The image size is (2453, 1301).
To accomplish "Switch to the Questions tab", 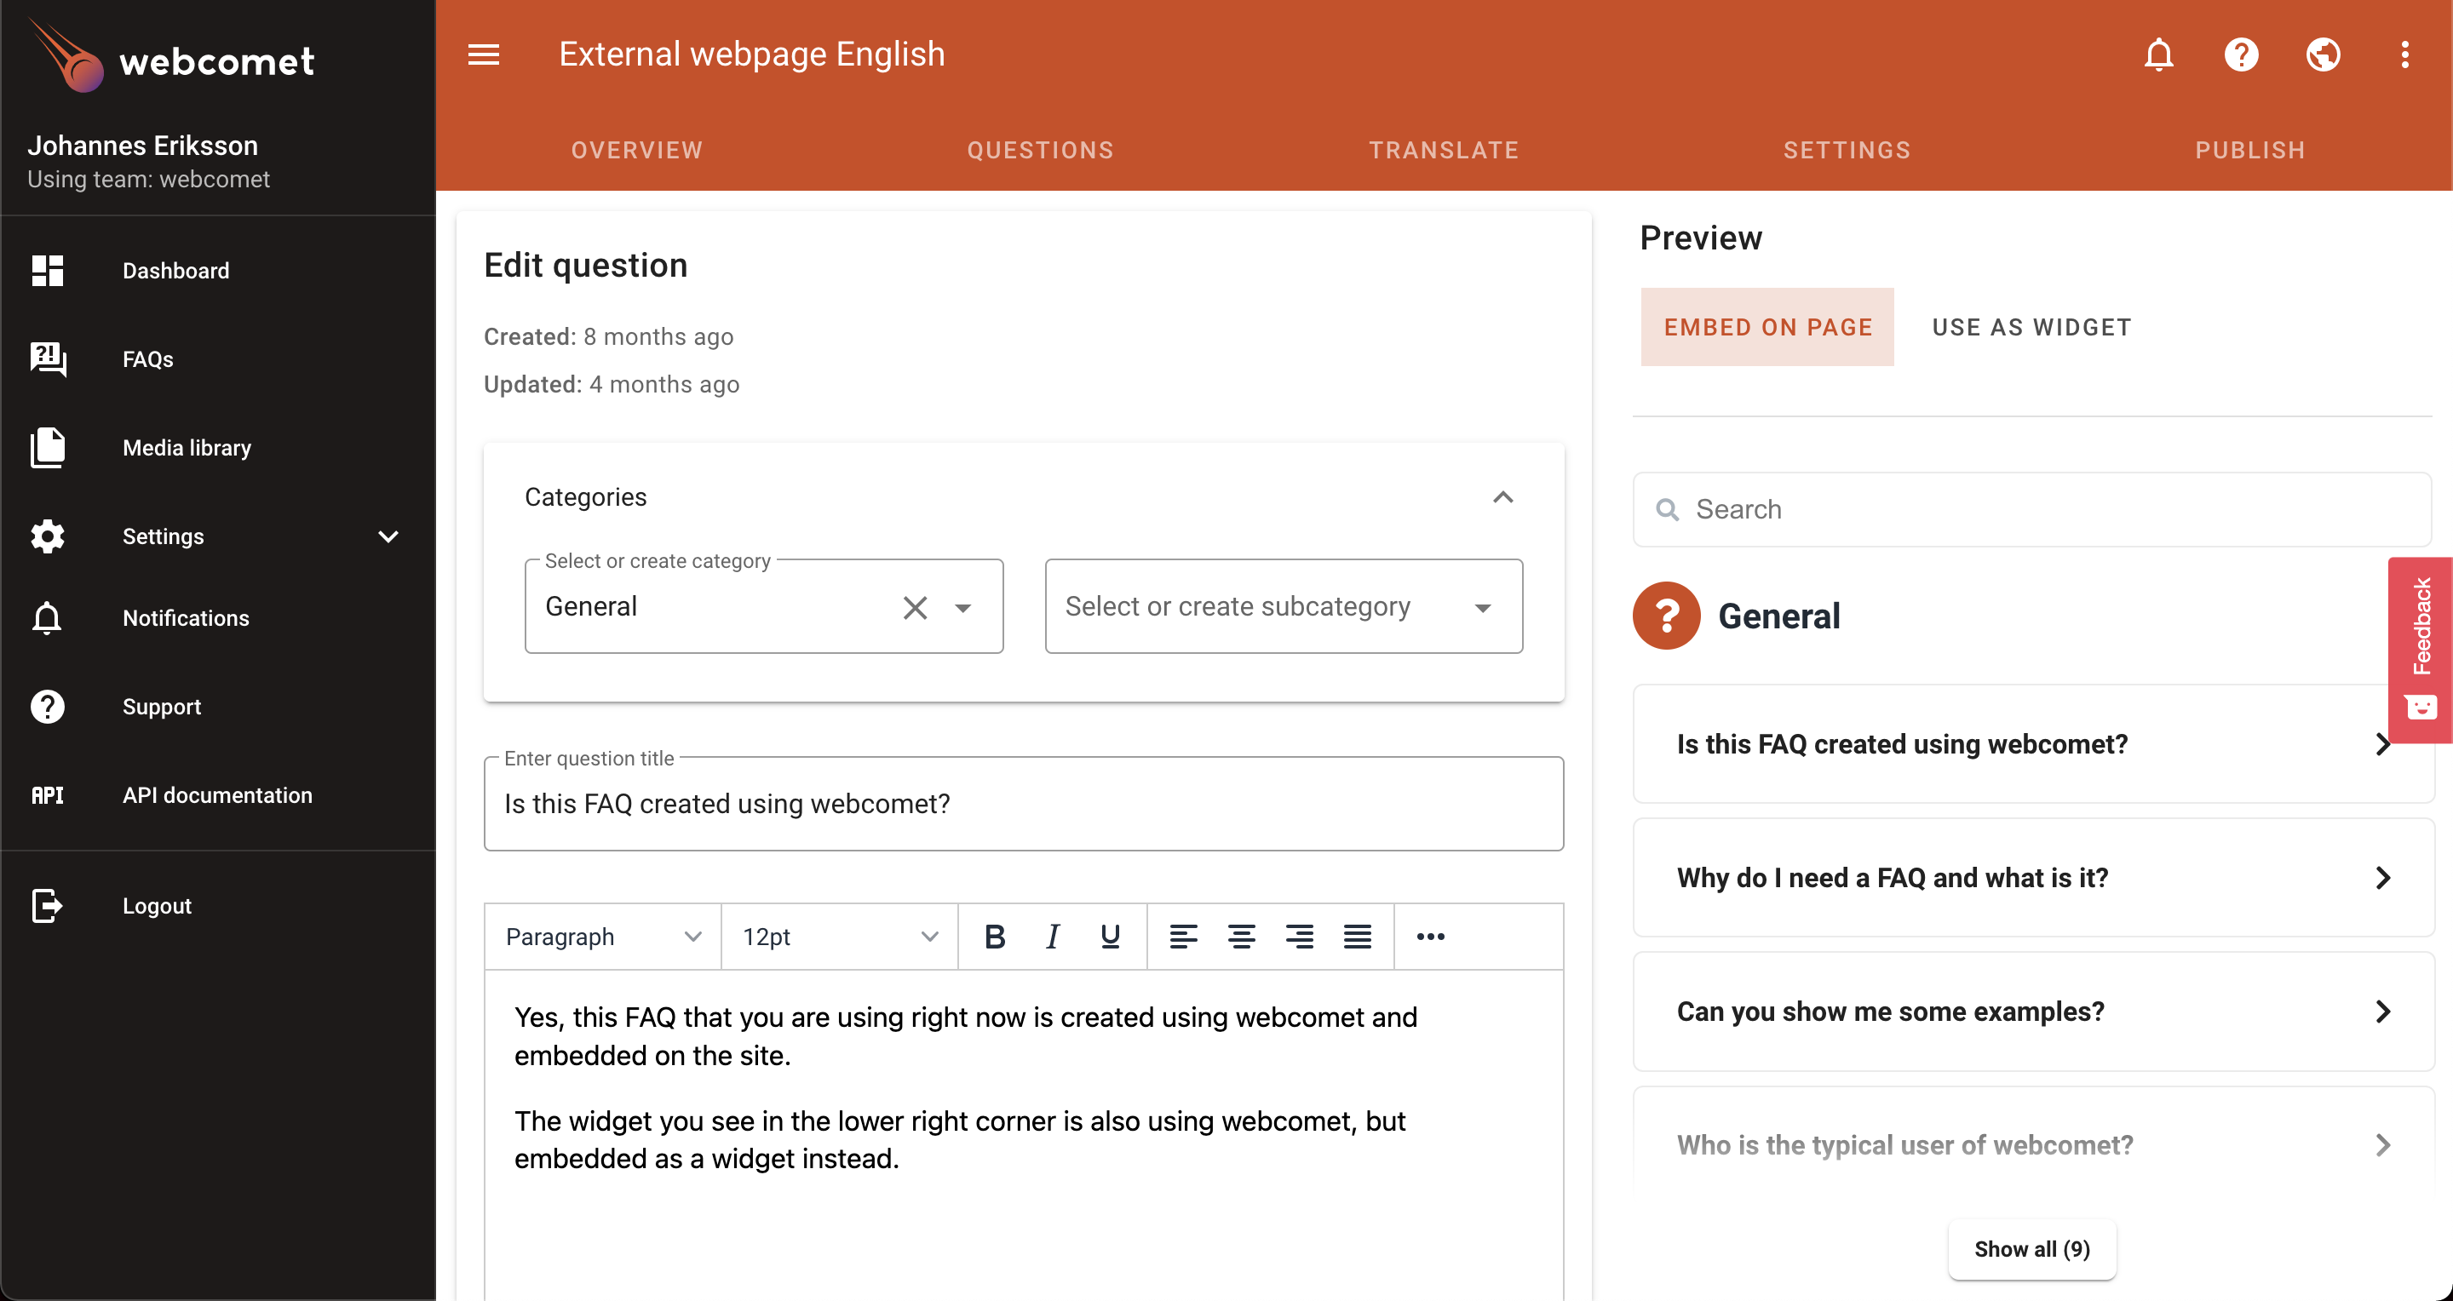I will point(1040,151).
